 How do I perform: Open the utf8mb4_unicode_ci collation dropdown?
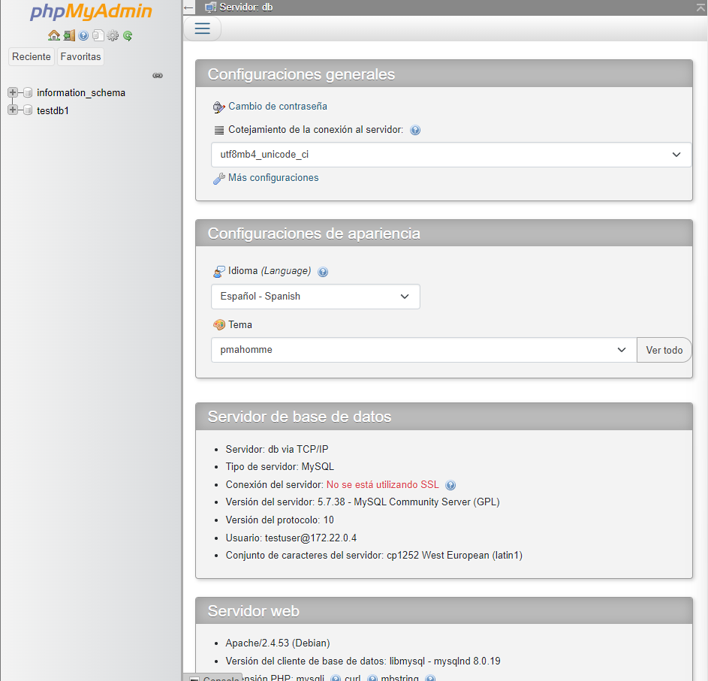click(451, 155)
